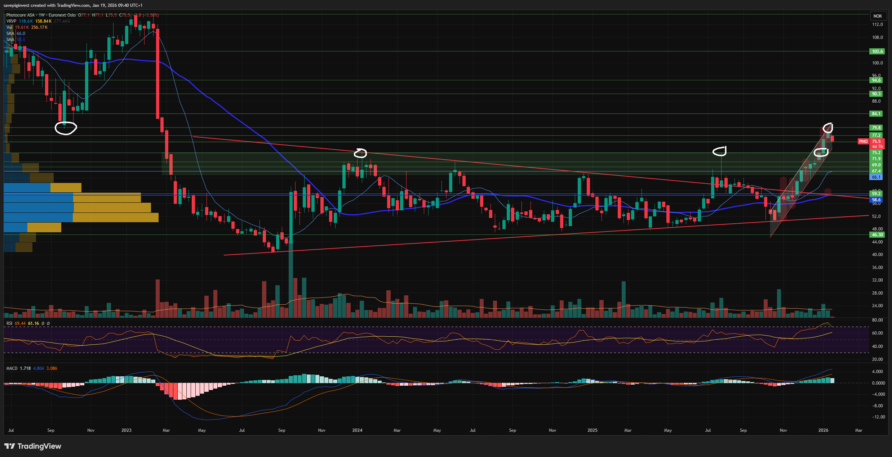Screen dimensions: 892x457
Task: Click the green 103.6 price level label
Action: [877, 51]
